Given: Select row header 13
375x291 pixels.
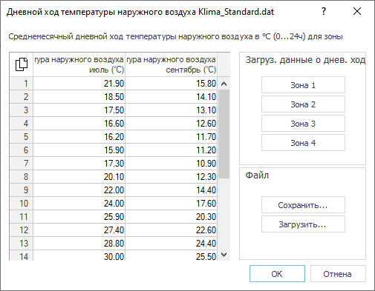Looking at the screenshot, I should pyautogui.click(x=21, y=244).
